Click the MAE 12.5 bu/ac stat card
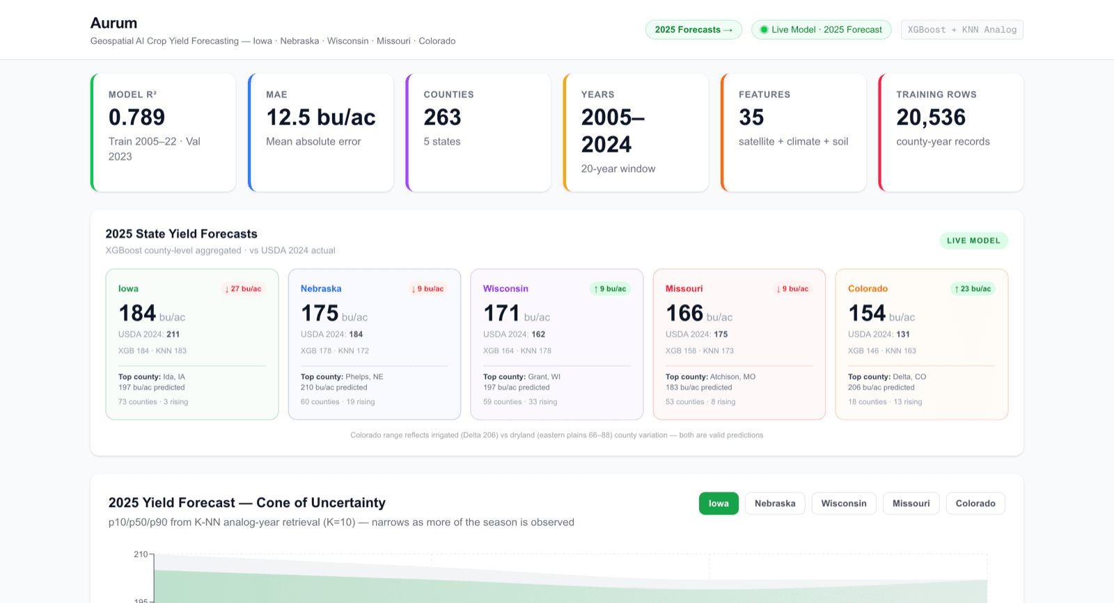 click(x=321, y=133)
